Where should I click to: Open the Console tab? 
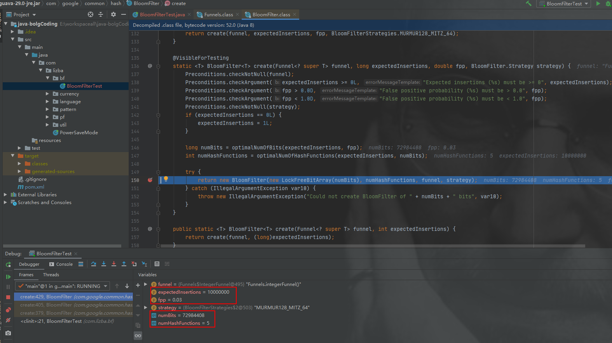[x=61, y=264]
